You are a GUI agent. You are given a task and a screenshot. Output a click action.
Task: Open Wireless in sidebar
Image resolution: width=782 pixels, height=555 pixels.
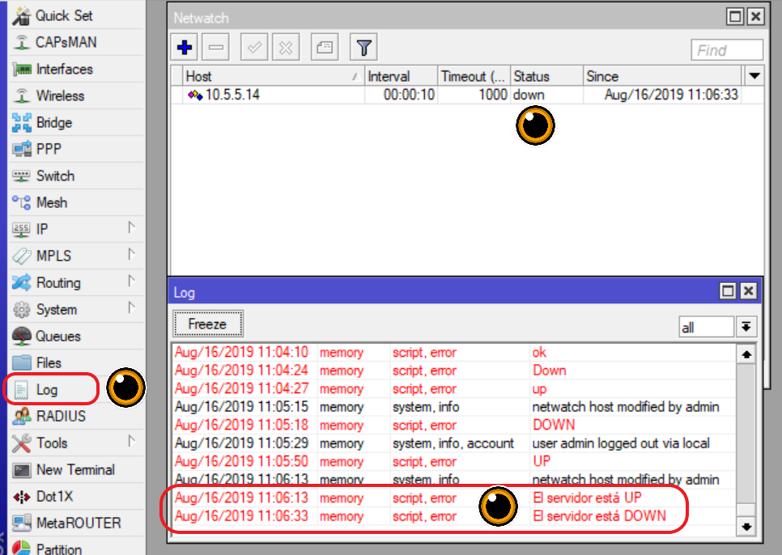coord(77,95)
